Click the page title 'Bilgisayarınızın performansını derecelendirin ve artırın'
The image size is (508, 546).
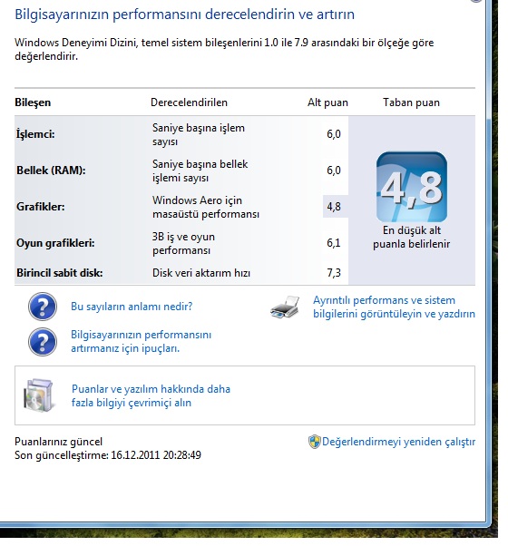click(x=184, y=15)
